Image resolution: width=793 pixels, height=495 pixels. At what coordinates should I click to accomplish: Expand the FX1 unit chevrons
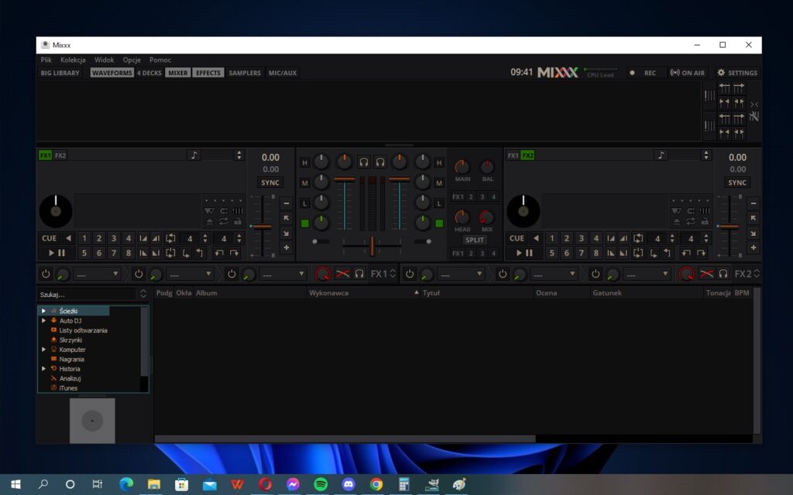click(393, 274)
